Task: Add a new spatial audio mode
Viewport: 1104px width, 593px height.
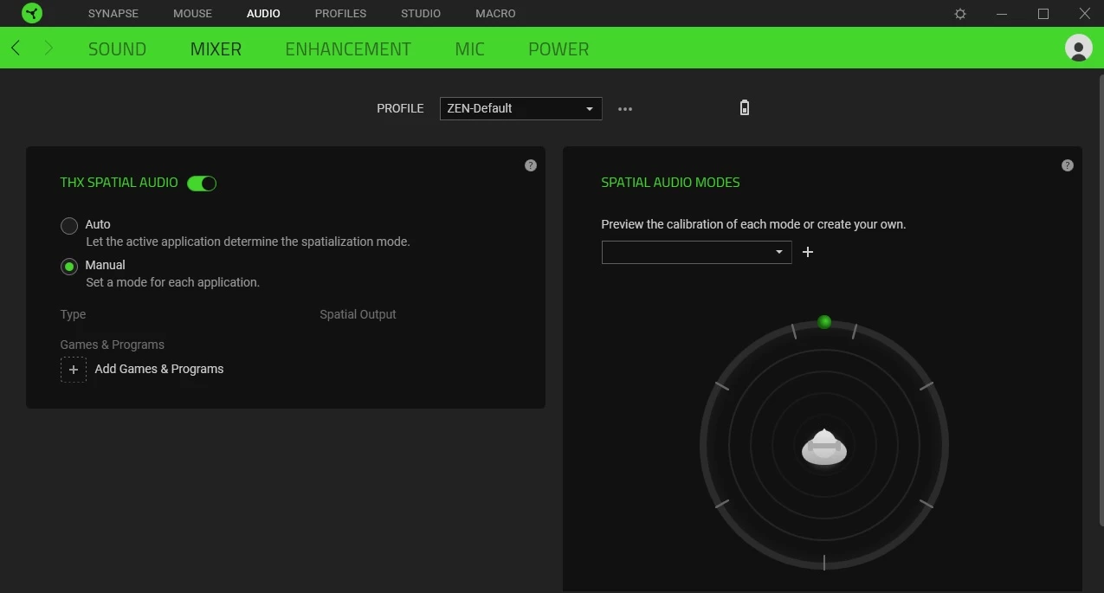Action: [808, 252]
